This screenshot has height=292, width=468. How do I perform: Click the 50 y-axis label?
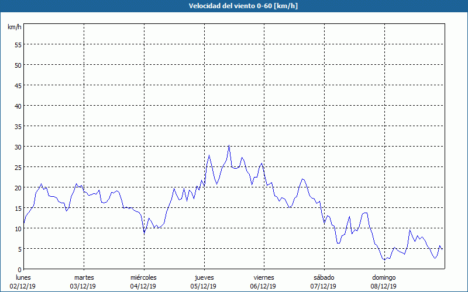coord(18,65)
